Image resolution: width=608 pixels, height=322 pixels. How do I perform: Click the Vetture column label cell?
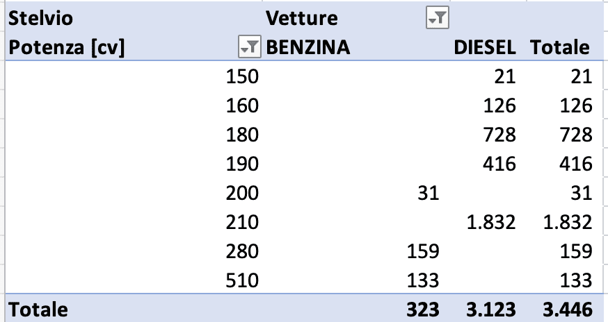[302, 18]
